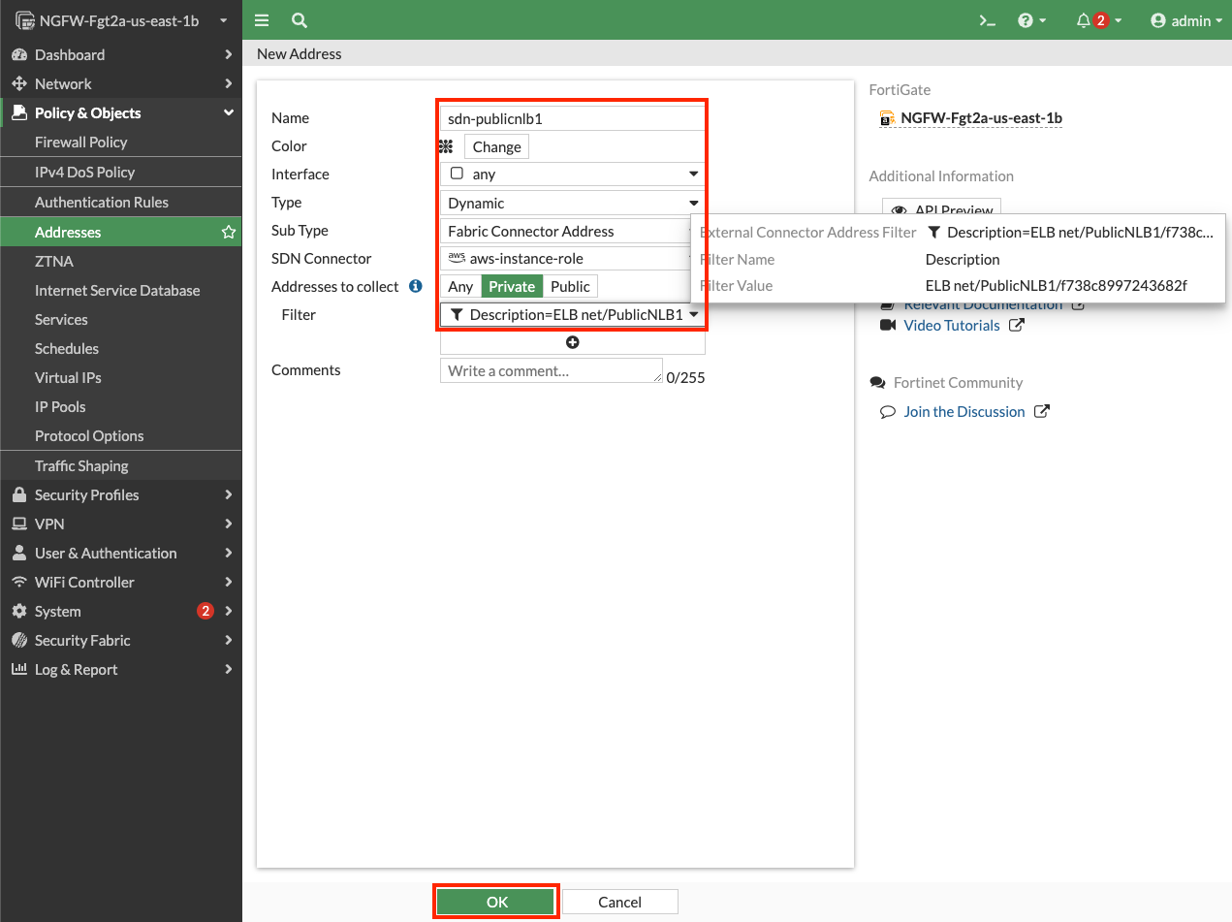Expand Security Fabric menu

(121, 640)
